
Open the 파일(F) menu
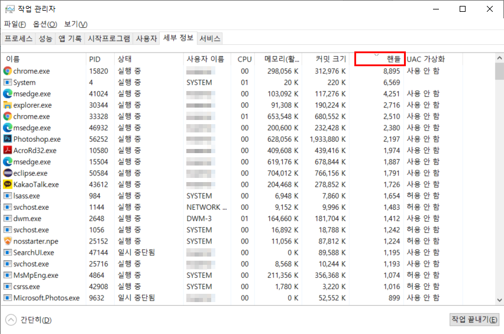[x=15, y=24]
